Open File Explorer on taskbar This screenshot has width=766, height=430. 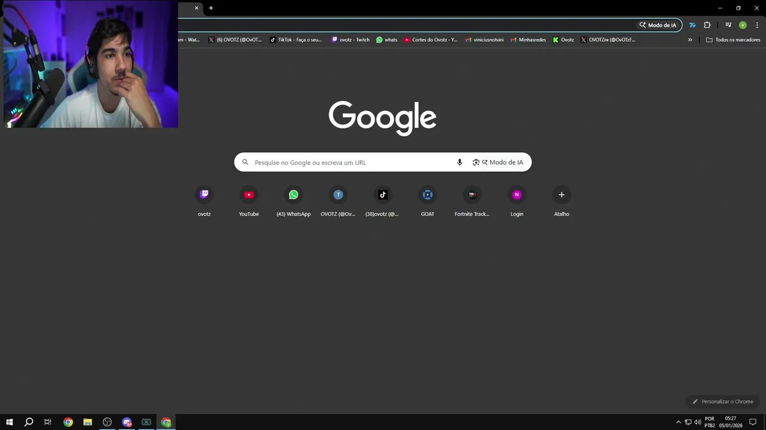(x=87, y=422)
